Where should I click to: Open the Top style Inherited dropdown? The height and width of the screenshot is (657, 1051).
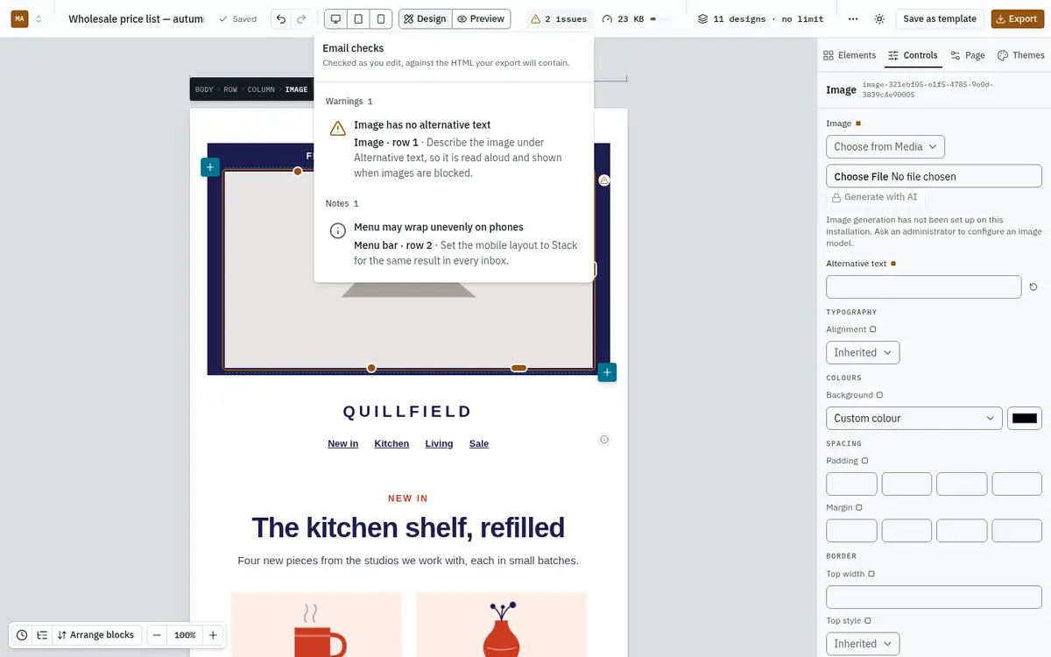click(863, 644)
